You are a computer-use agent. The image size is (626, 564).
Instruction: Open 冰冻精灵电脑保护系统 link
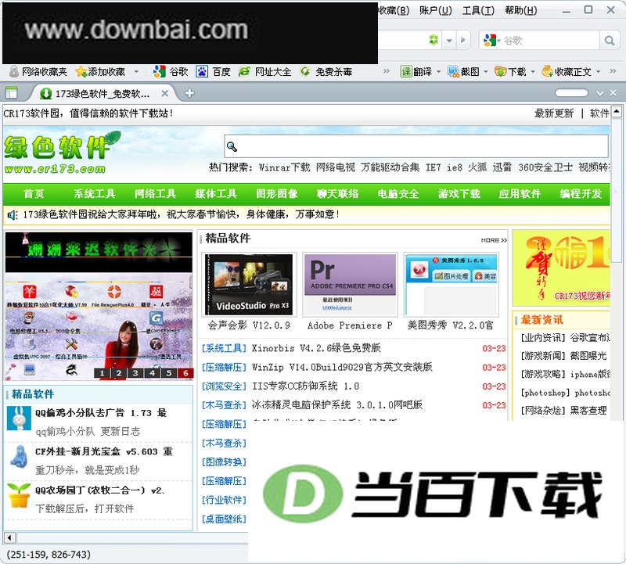pos(337,404)
